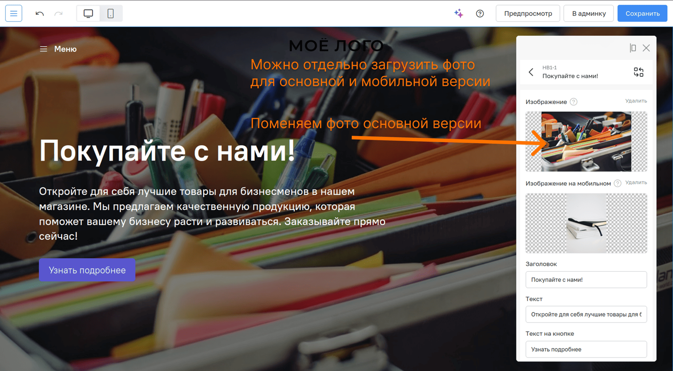Click the Предпросмотр button
The image size is (673, 371).
coord(528,13)
